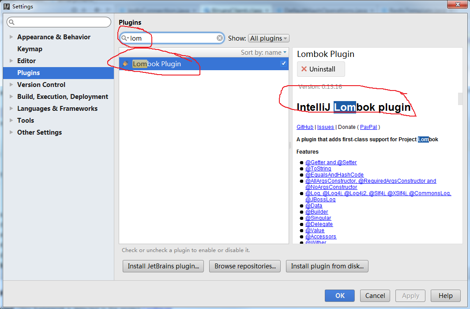Select the Lombok Plugin list row
Screen dimensions: 470x309
tap(204, 64)
